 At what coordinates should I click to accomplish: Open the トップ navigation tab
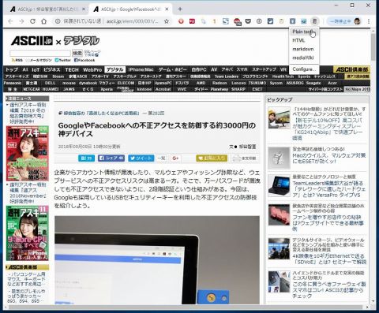click(12, 69)
